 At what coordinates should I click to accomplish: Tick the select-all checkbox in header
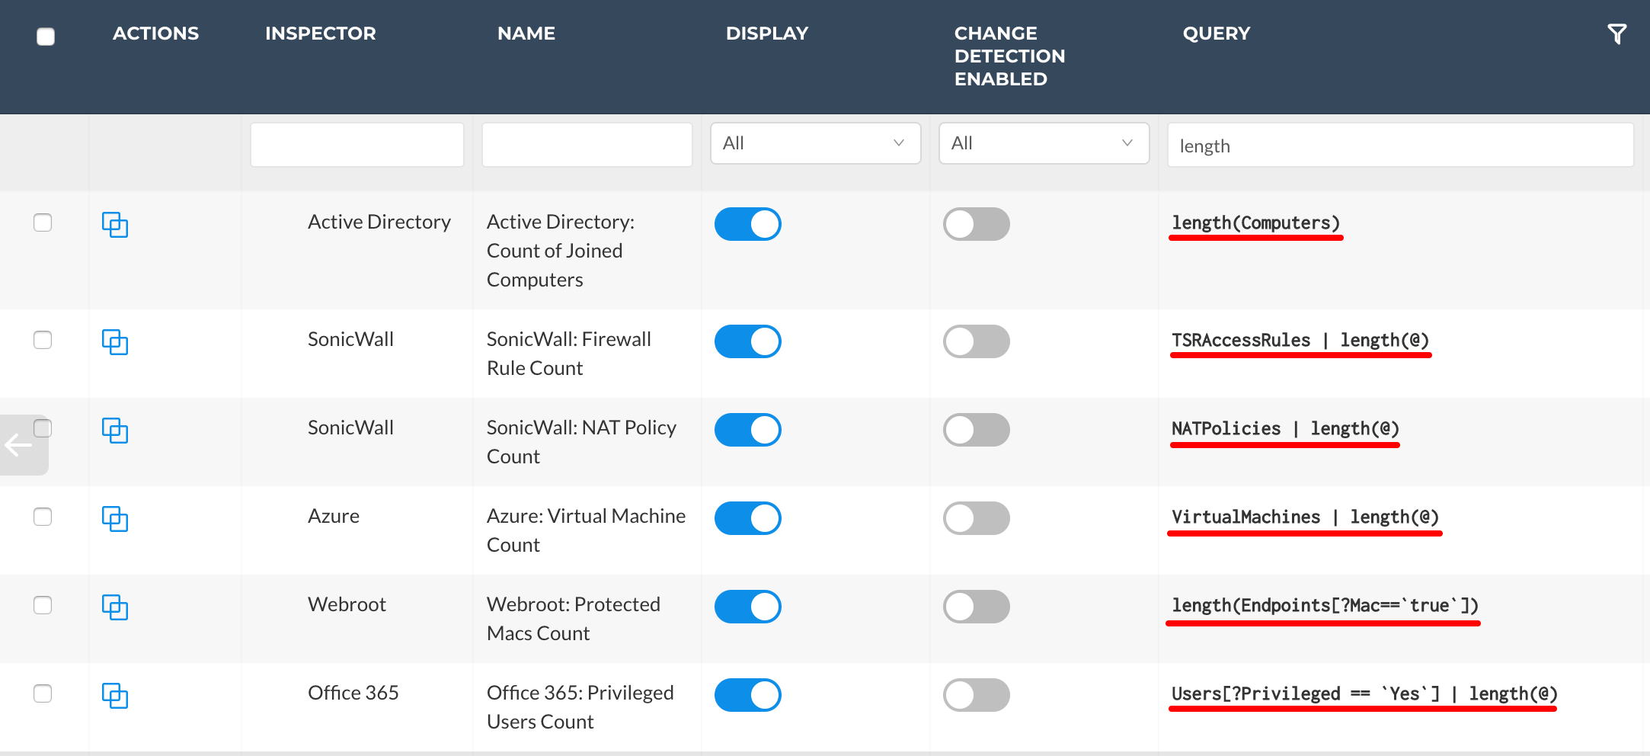(x=46, y=36)
